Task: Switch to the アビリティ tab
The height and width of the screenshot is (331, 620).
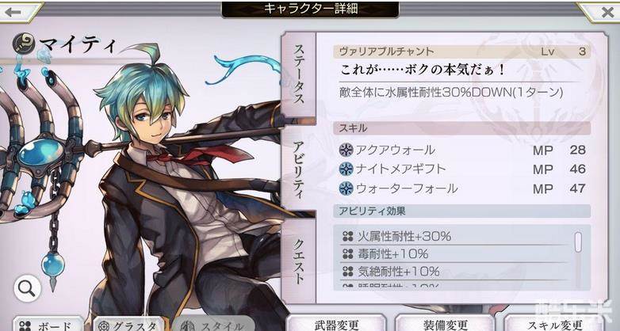Action: [299, 167]
